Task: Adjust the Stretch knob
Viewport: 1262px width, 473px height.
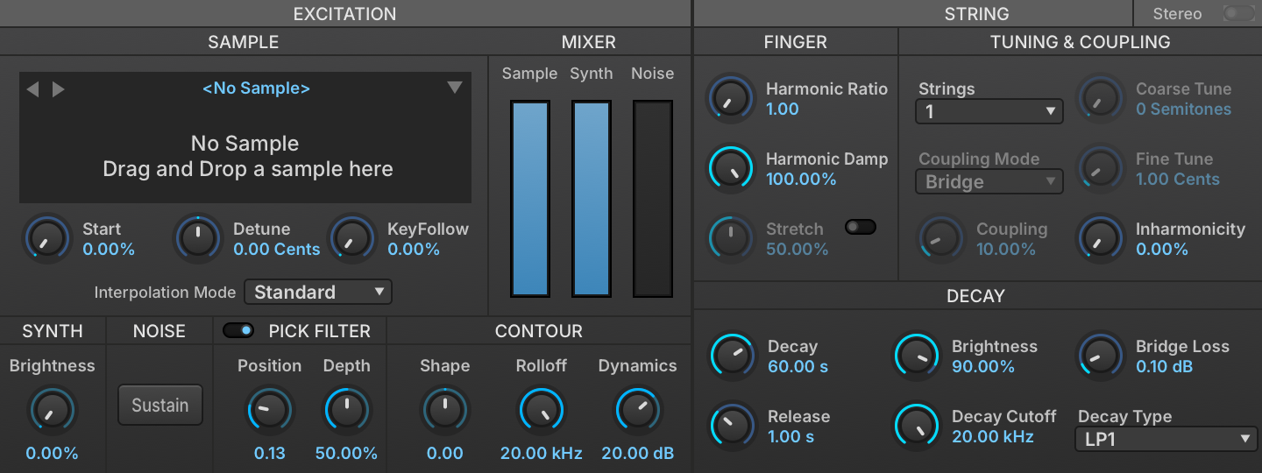Action: (731, 238)
